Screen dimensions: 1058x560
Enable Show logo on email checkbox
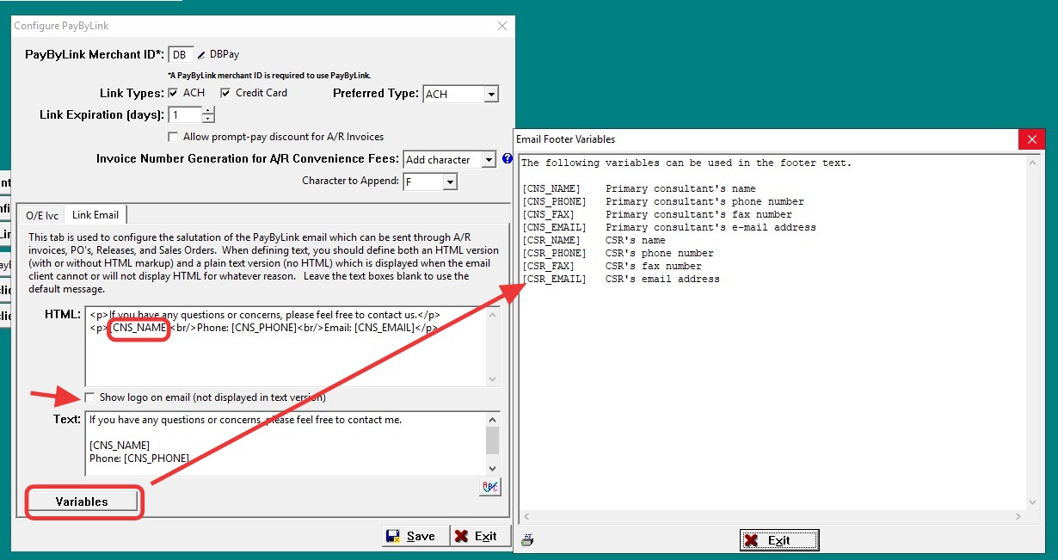pyautogui.click(x=90, y=397)
